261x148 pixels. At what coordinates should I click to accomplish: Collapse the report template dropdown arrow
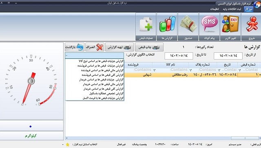66,56
